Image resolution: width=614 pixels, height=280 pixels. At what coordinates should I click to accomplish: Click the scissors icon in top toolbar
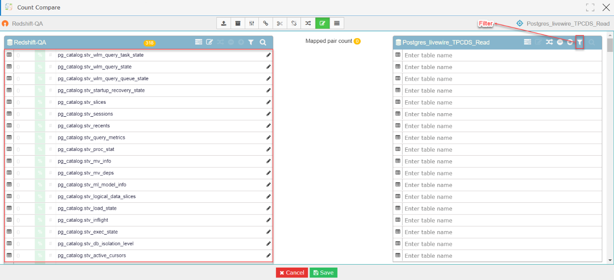coord(280,23)
